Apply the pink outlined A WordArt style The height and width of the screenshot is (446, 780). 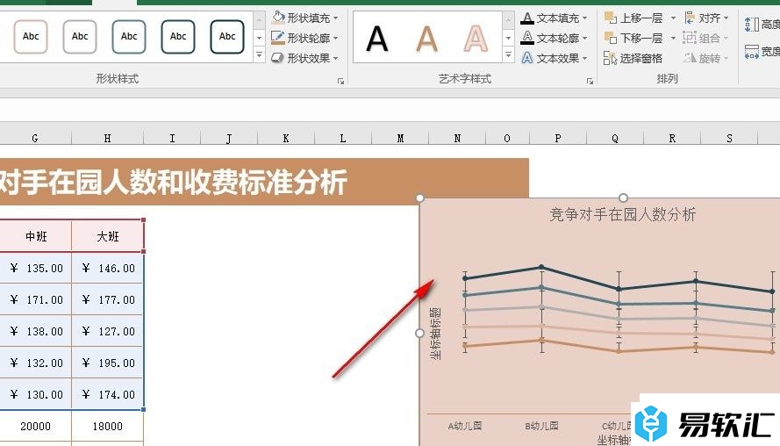[x=476, y=39]
